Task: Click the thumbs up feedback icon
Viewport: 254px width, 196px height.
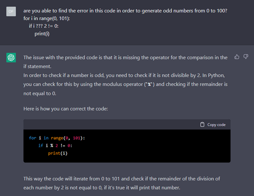Action: click(237, 57)
